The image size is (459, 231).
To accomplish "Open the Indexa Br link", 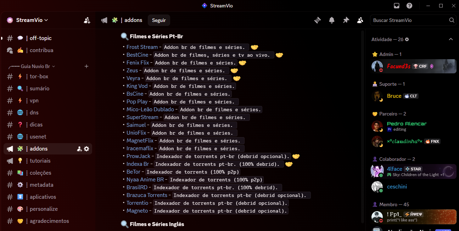I will 138,164.
